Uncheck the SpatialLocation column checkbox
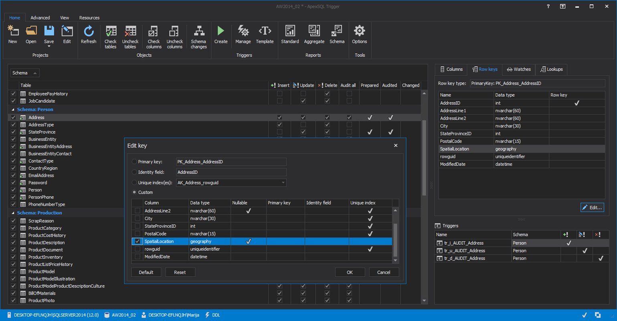Viewport: 617px width, 321px height. [x=138, y=242]
